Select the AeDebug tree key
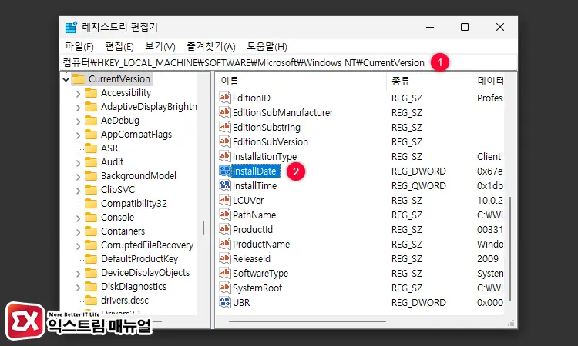The width and height of the screenshot is (578, 346). pos(120,121)
